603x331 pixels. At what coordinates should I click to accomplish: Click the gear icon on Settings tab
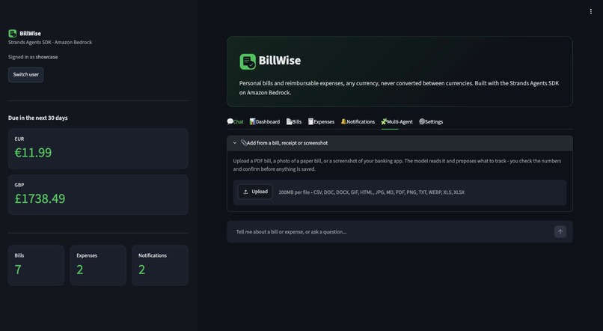pos(422,121)
